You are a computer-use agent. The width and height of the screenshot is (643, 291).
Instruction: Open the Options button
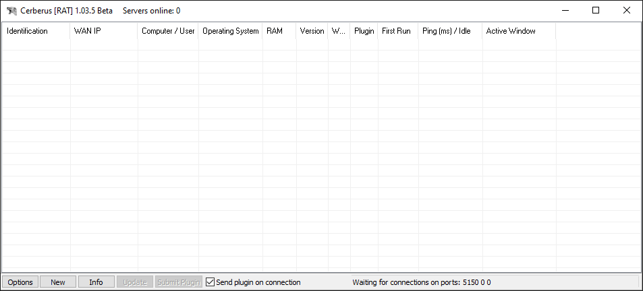click(x=20, y=282)
